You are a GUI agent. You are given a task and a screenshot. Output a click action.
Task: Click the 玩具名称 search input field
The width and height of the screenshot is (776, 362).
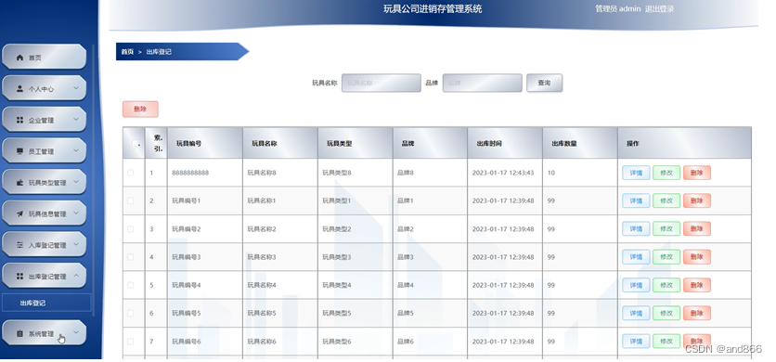(x=382, y=83)
